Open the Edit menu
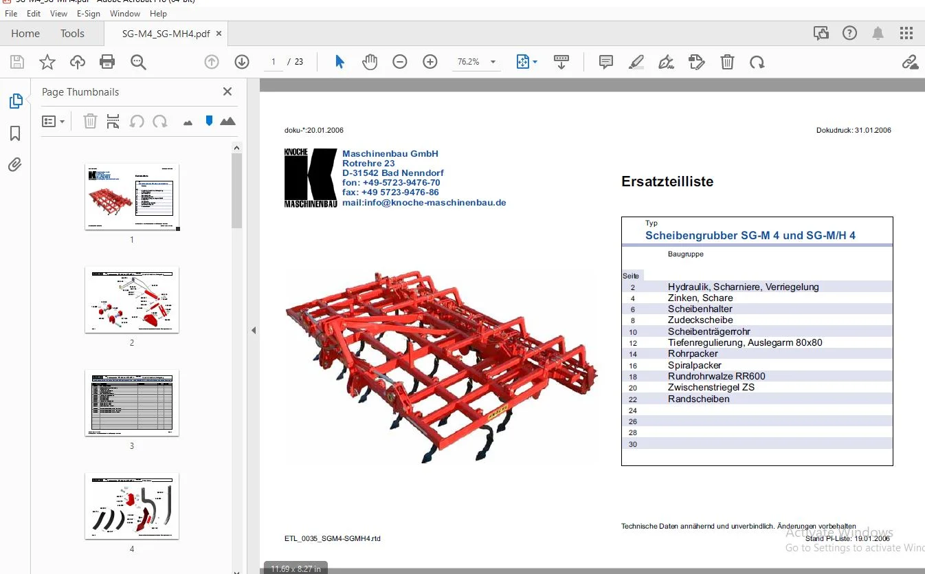This screenshot has height=574, width=925. pyautogui.click(x=34, y=14)
